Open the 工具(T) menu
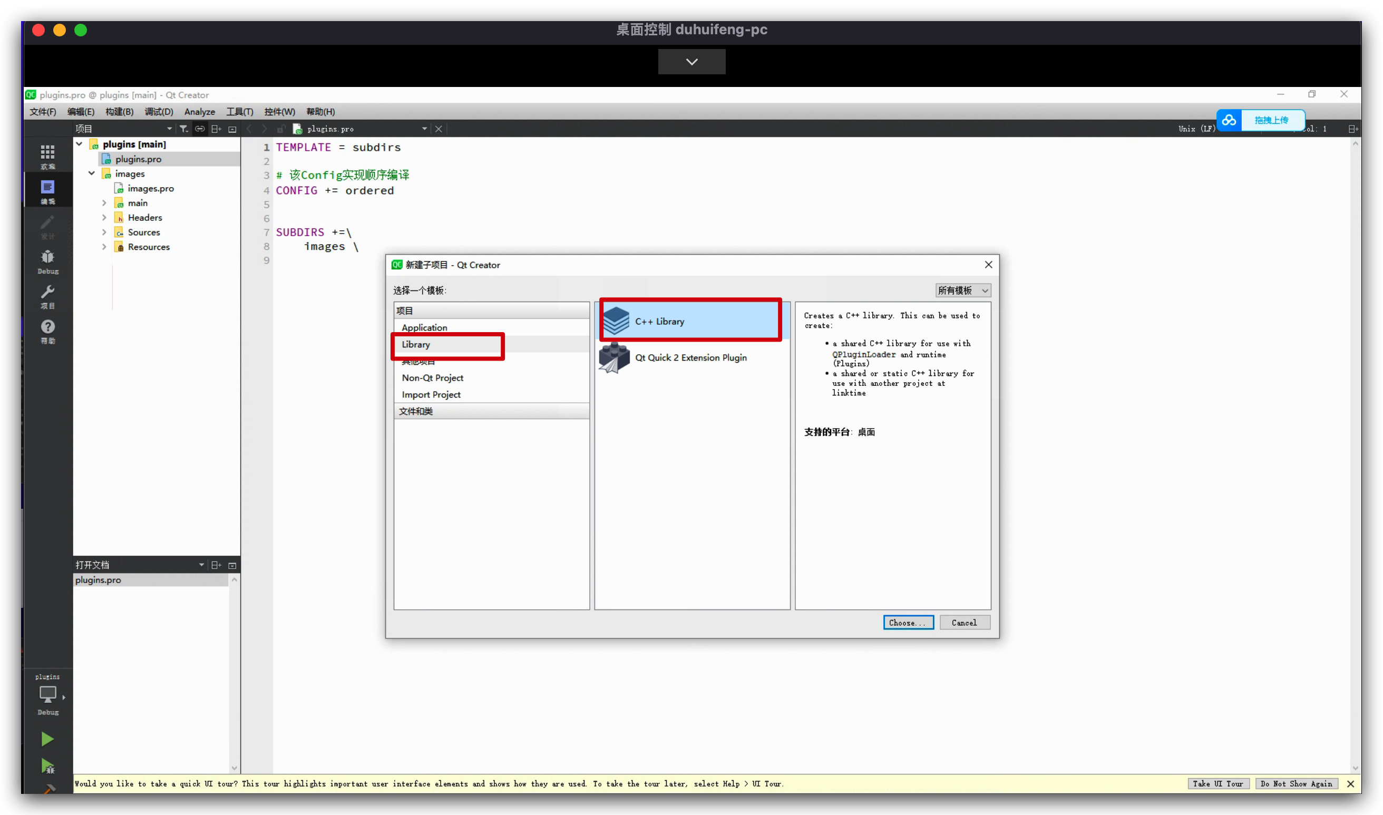The width and height of the screenshot is (1383, 815). [239, 112]
